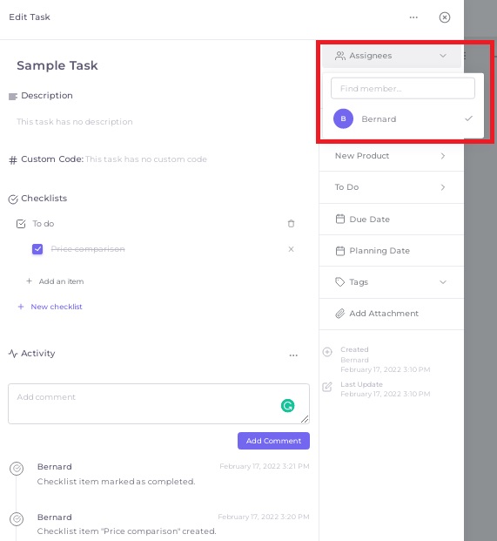Uncheck the Price comparison checkbox
The image size is (497, 541).
pos(37,249)
